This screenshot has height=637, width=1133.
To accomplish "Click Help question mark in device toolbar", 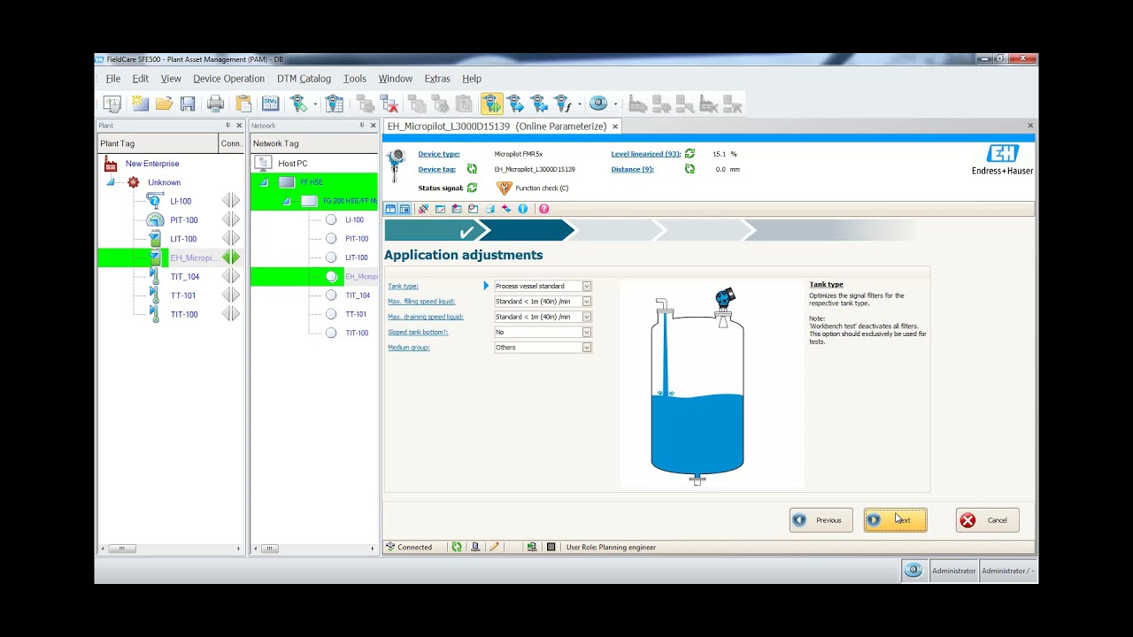I will (x=543, y=209).
